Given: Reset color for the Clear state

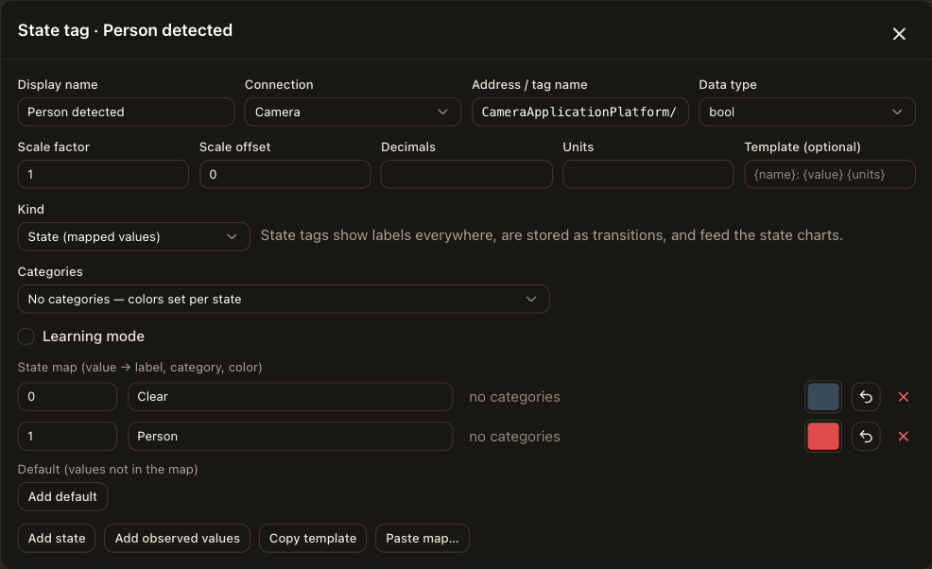Looking at the screenshot, I should [x=866, y=397].
